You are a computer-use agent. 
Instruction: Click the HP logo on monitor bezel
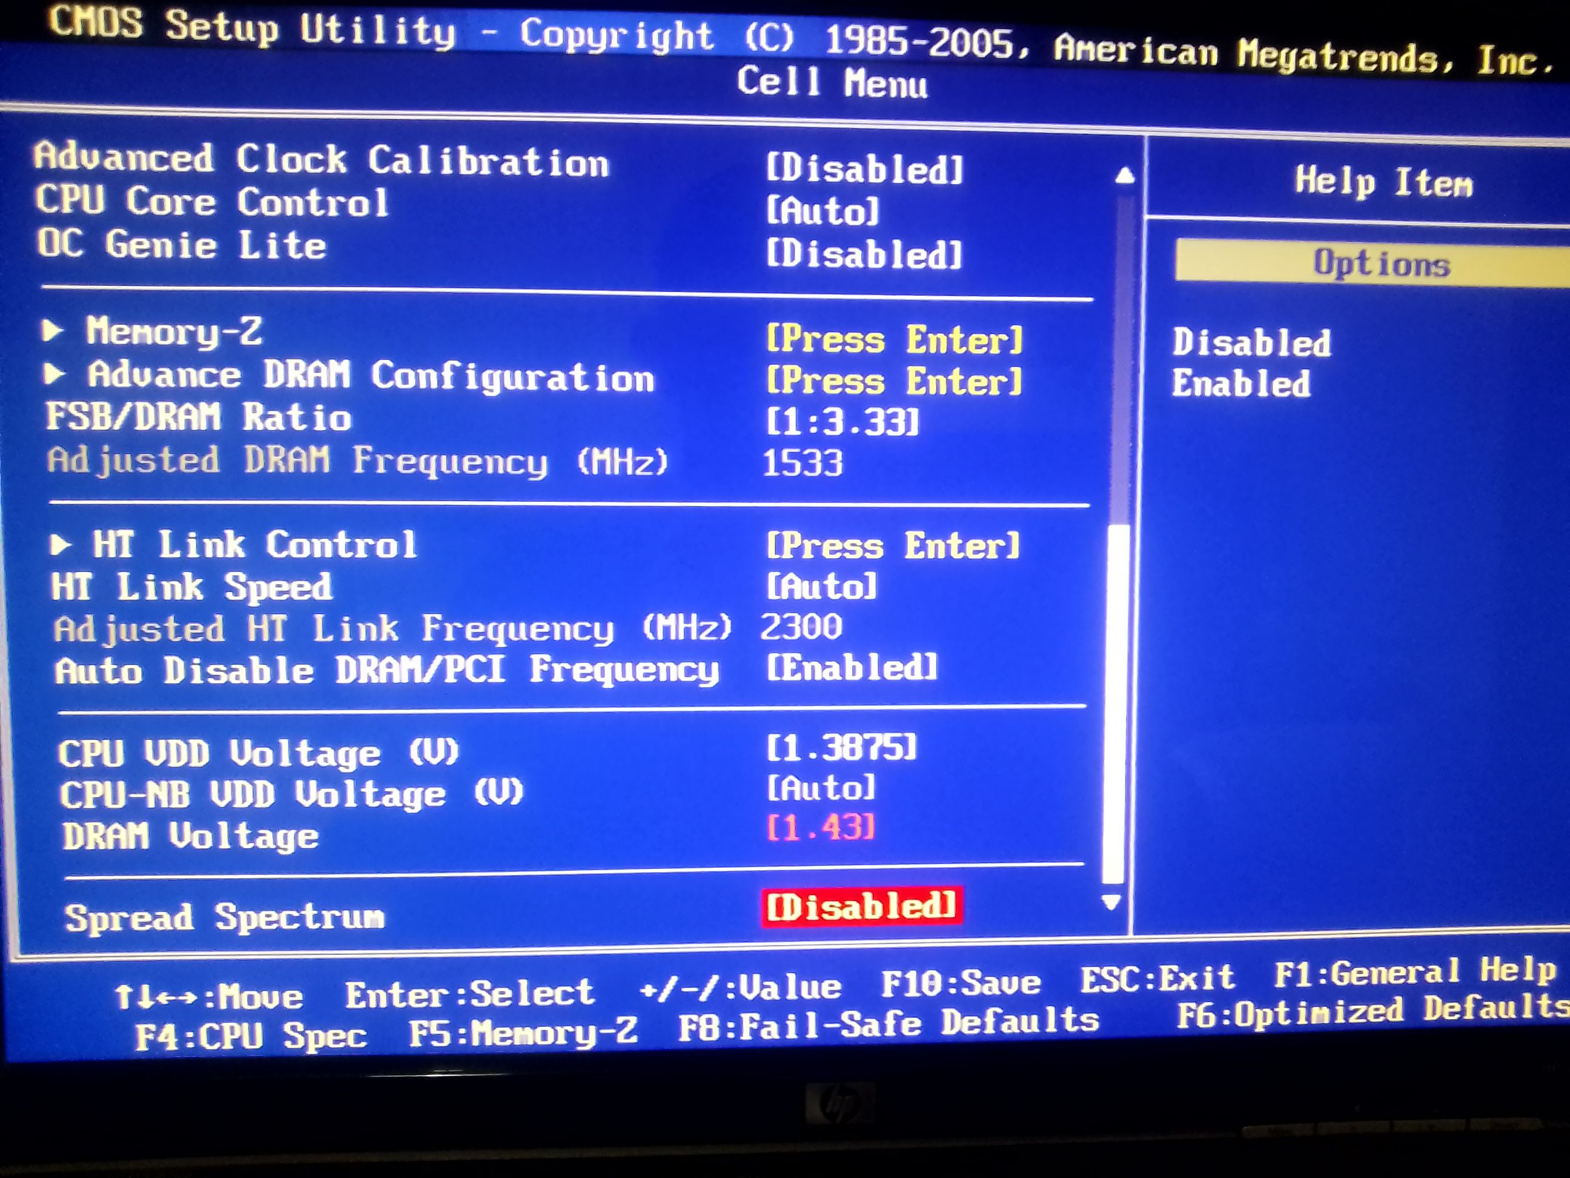coord(840,1105)
